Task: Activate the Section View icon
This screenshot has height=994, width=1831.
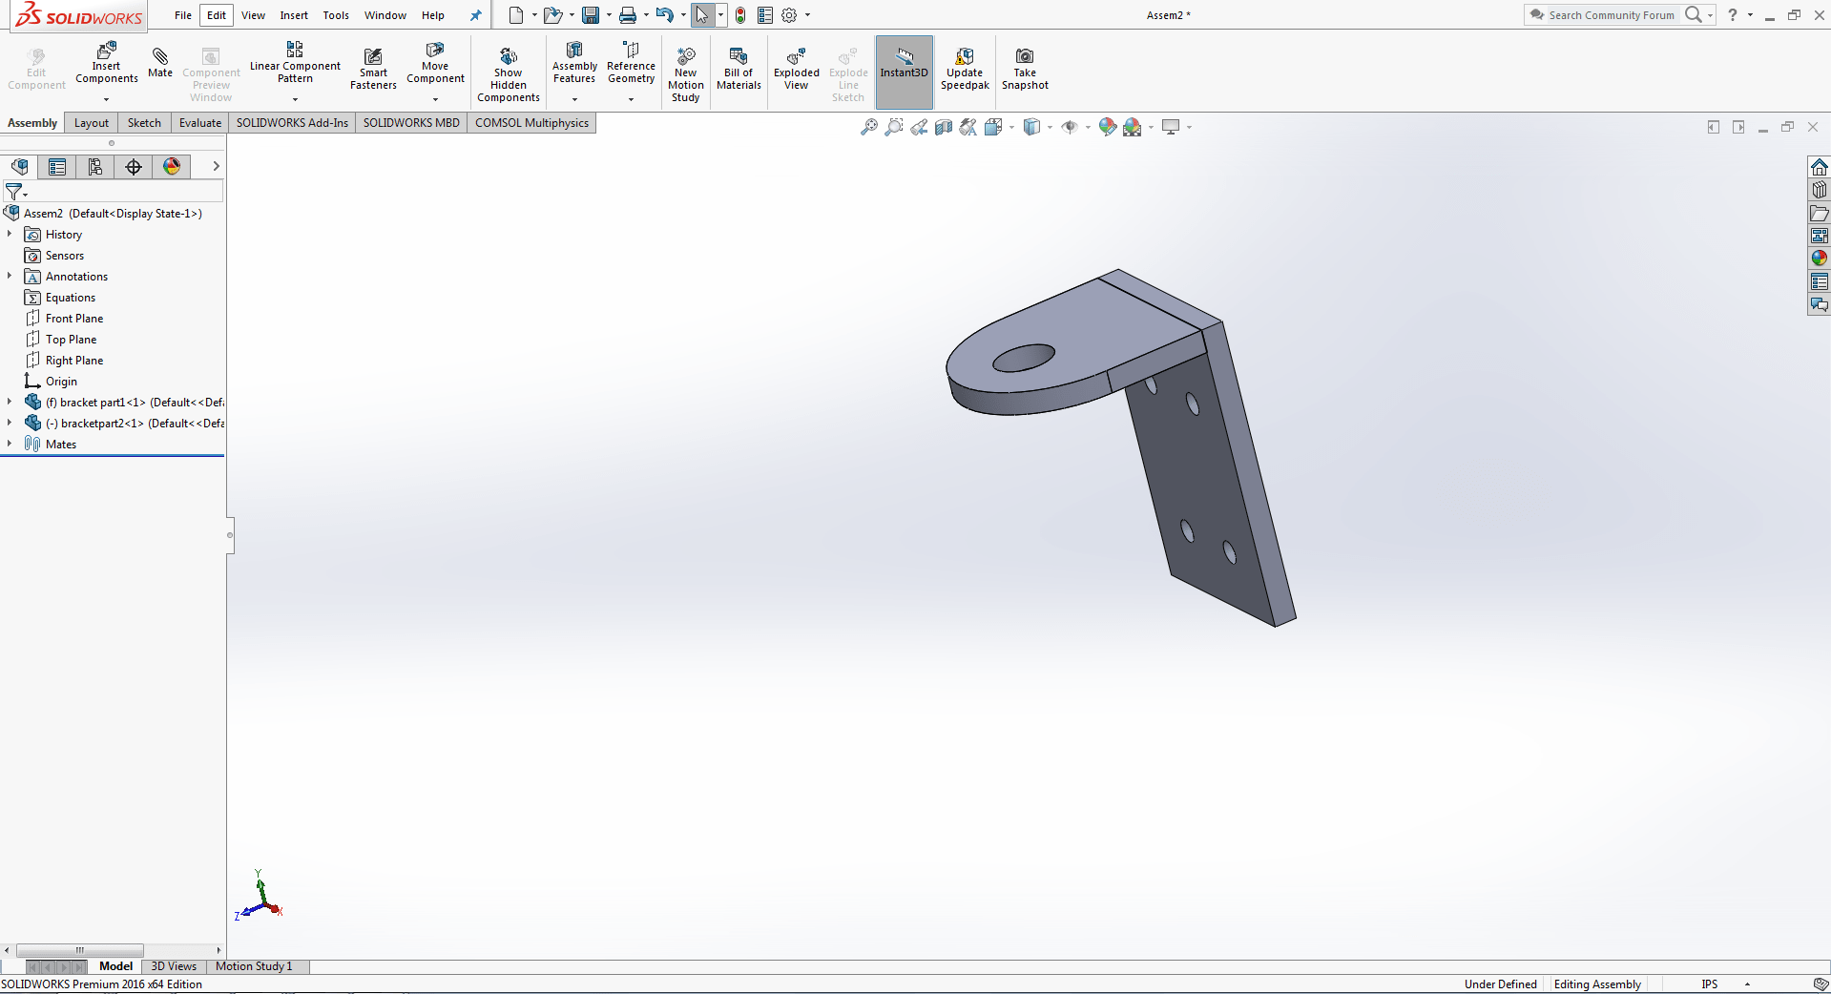Action: 944,127
